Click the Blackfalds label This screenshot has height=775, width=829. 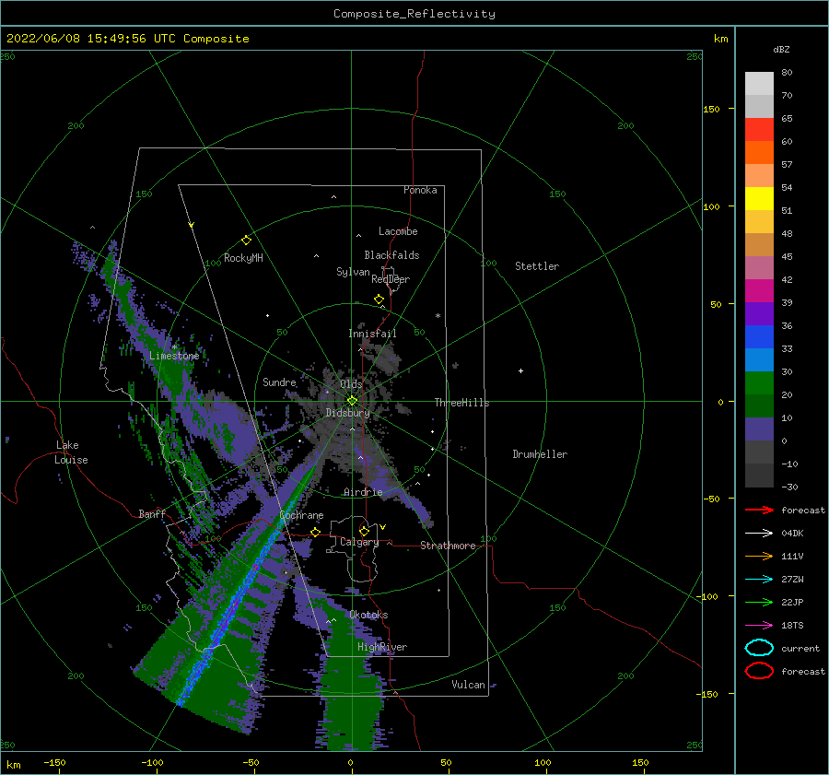[391, 255]
